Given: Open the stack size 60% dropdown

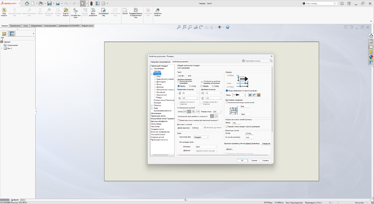Looking at the screenshot, I should click(217, 112).
